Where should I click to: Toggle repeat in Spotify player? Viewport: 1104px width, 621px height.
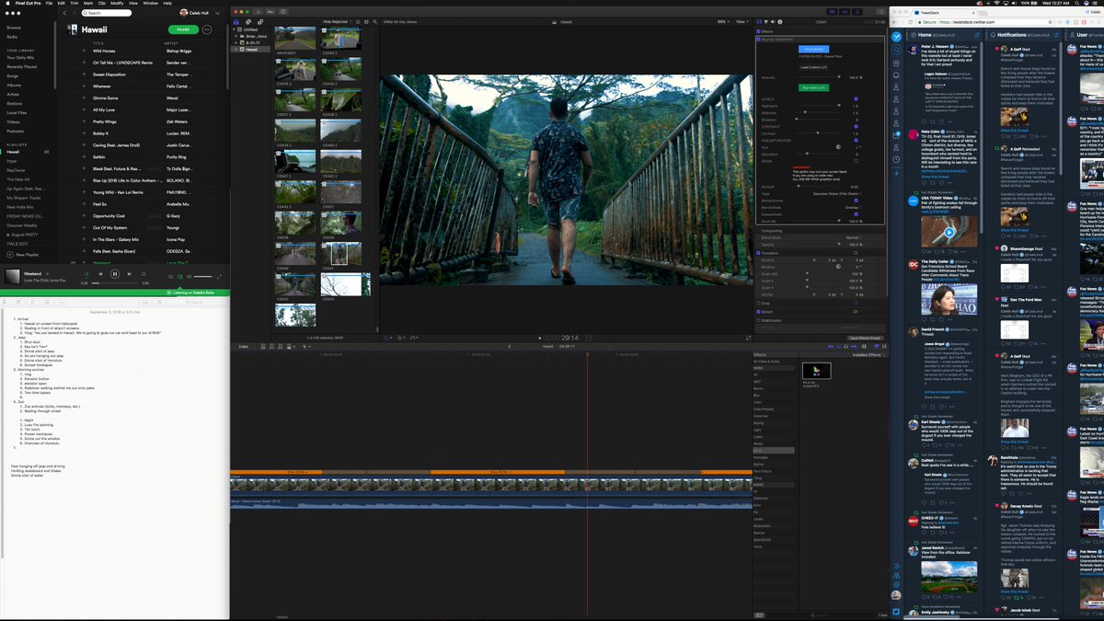(144, 274)
